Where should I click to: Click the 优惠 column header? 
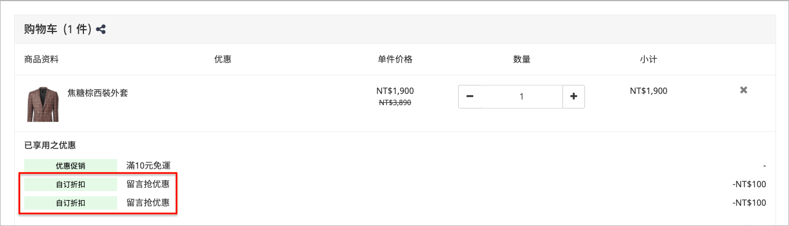[x=223, y=59]
